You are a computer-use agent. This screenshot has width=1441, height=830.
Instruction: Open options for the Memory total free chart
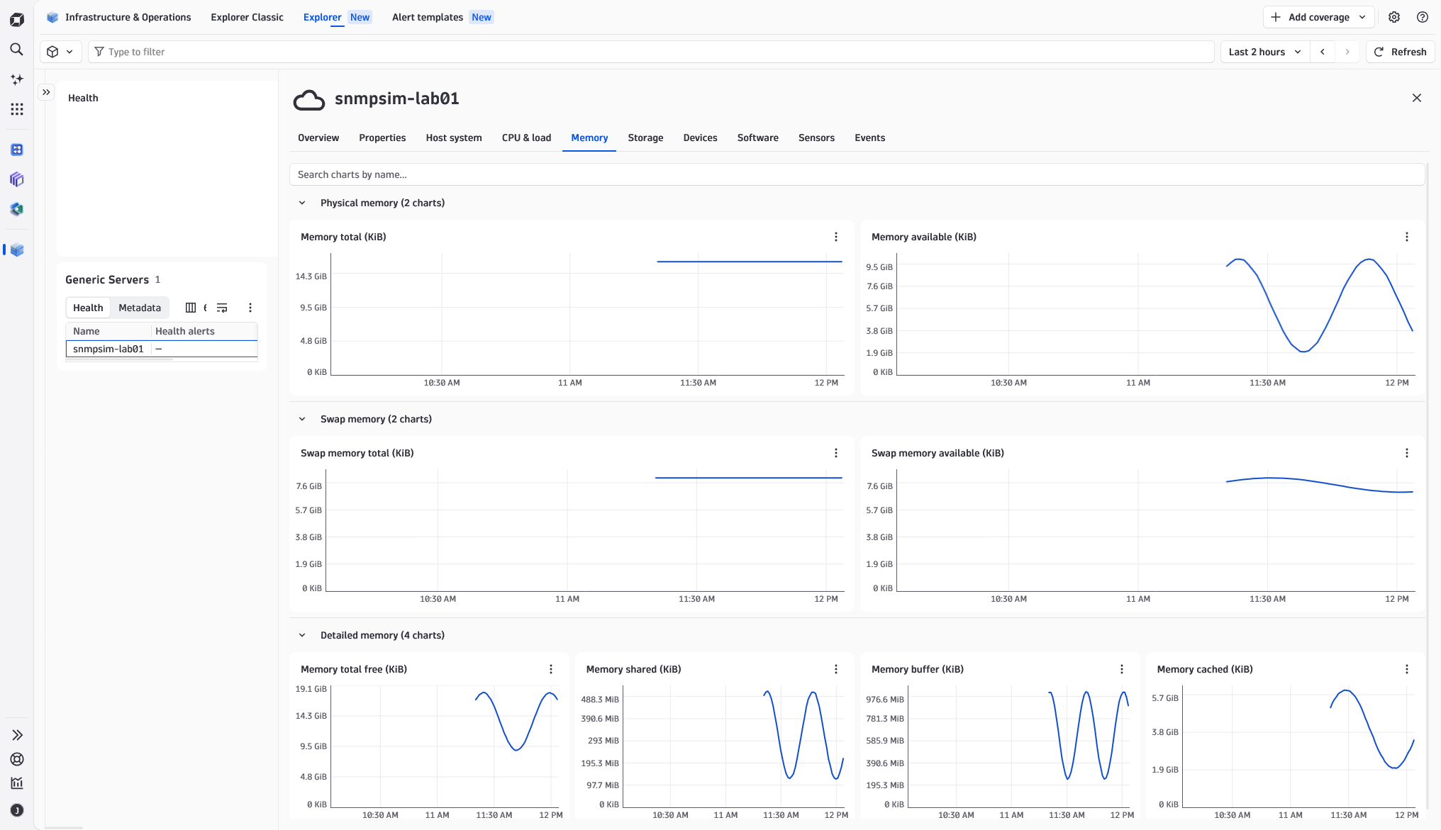tap(551, 669)
